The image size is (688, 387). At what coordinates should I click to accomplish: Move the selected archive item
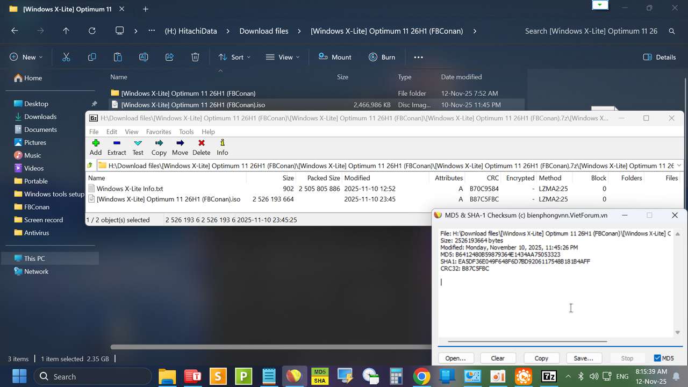tap(180, 146)
